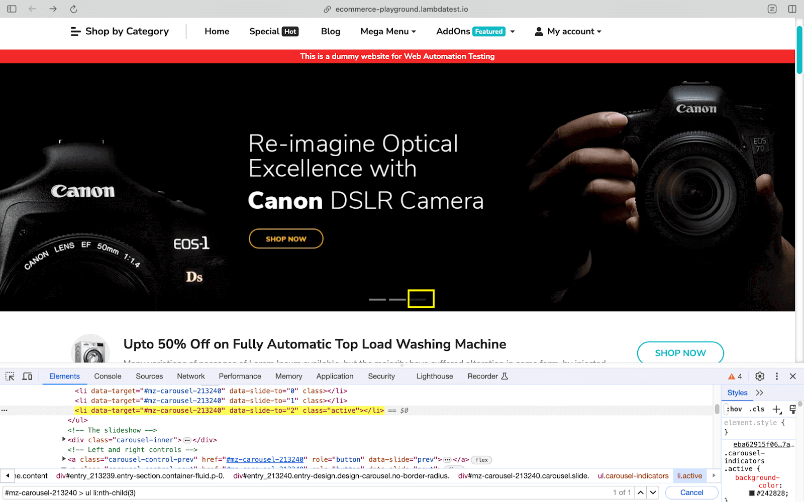Switch to the Console tab
The image size is (804, 502).
point(108,376)
